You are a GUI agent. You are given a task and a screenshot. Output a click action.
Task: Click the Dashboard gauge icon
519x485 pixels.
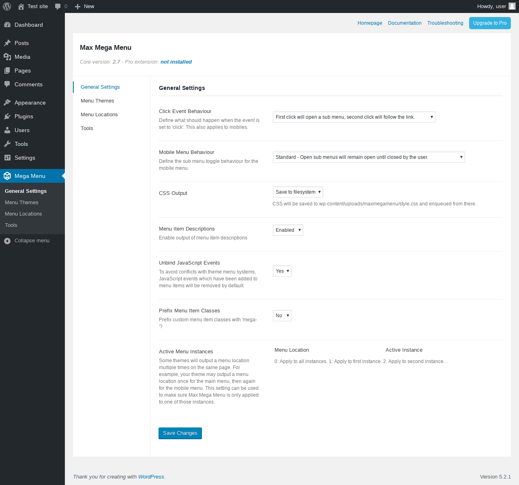click(7, 25)
